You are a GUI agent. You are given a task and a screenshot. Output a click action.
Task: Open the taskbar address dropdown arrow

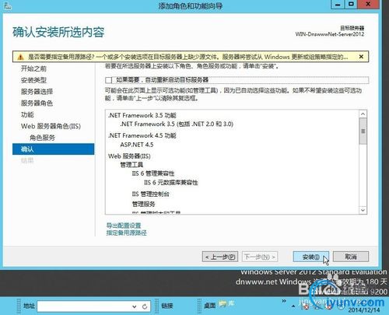coord(135,306)
